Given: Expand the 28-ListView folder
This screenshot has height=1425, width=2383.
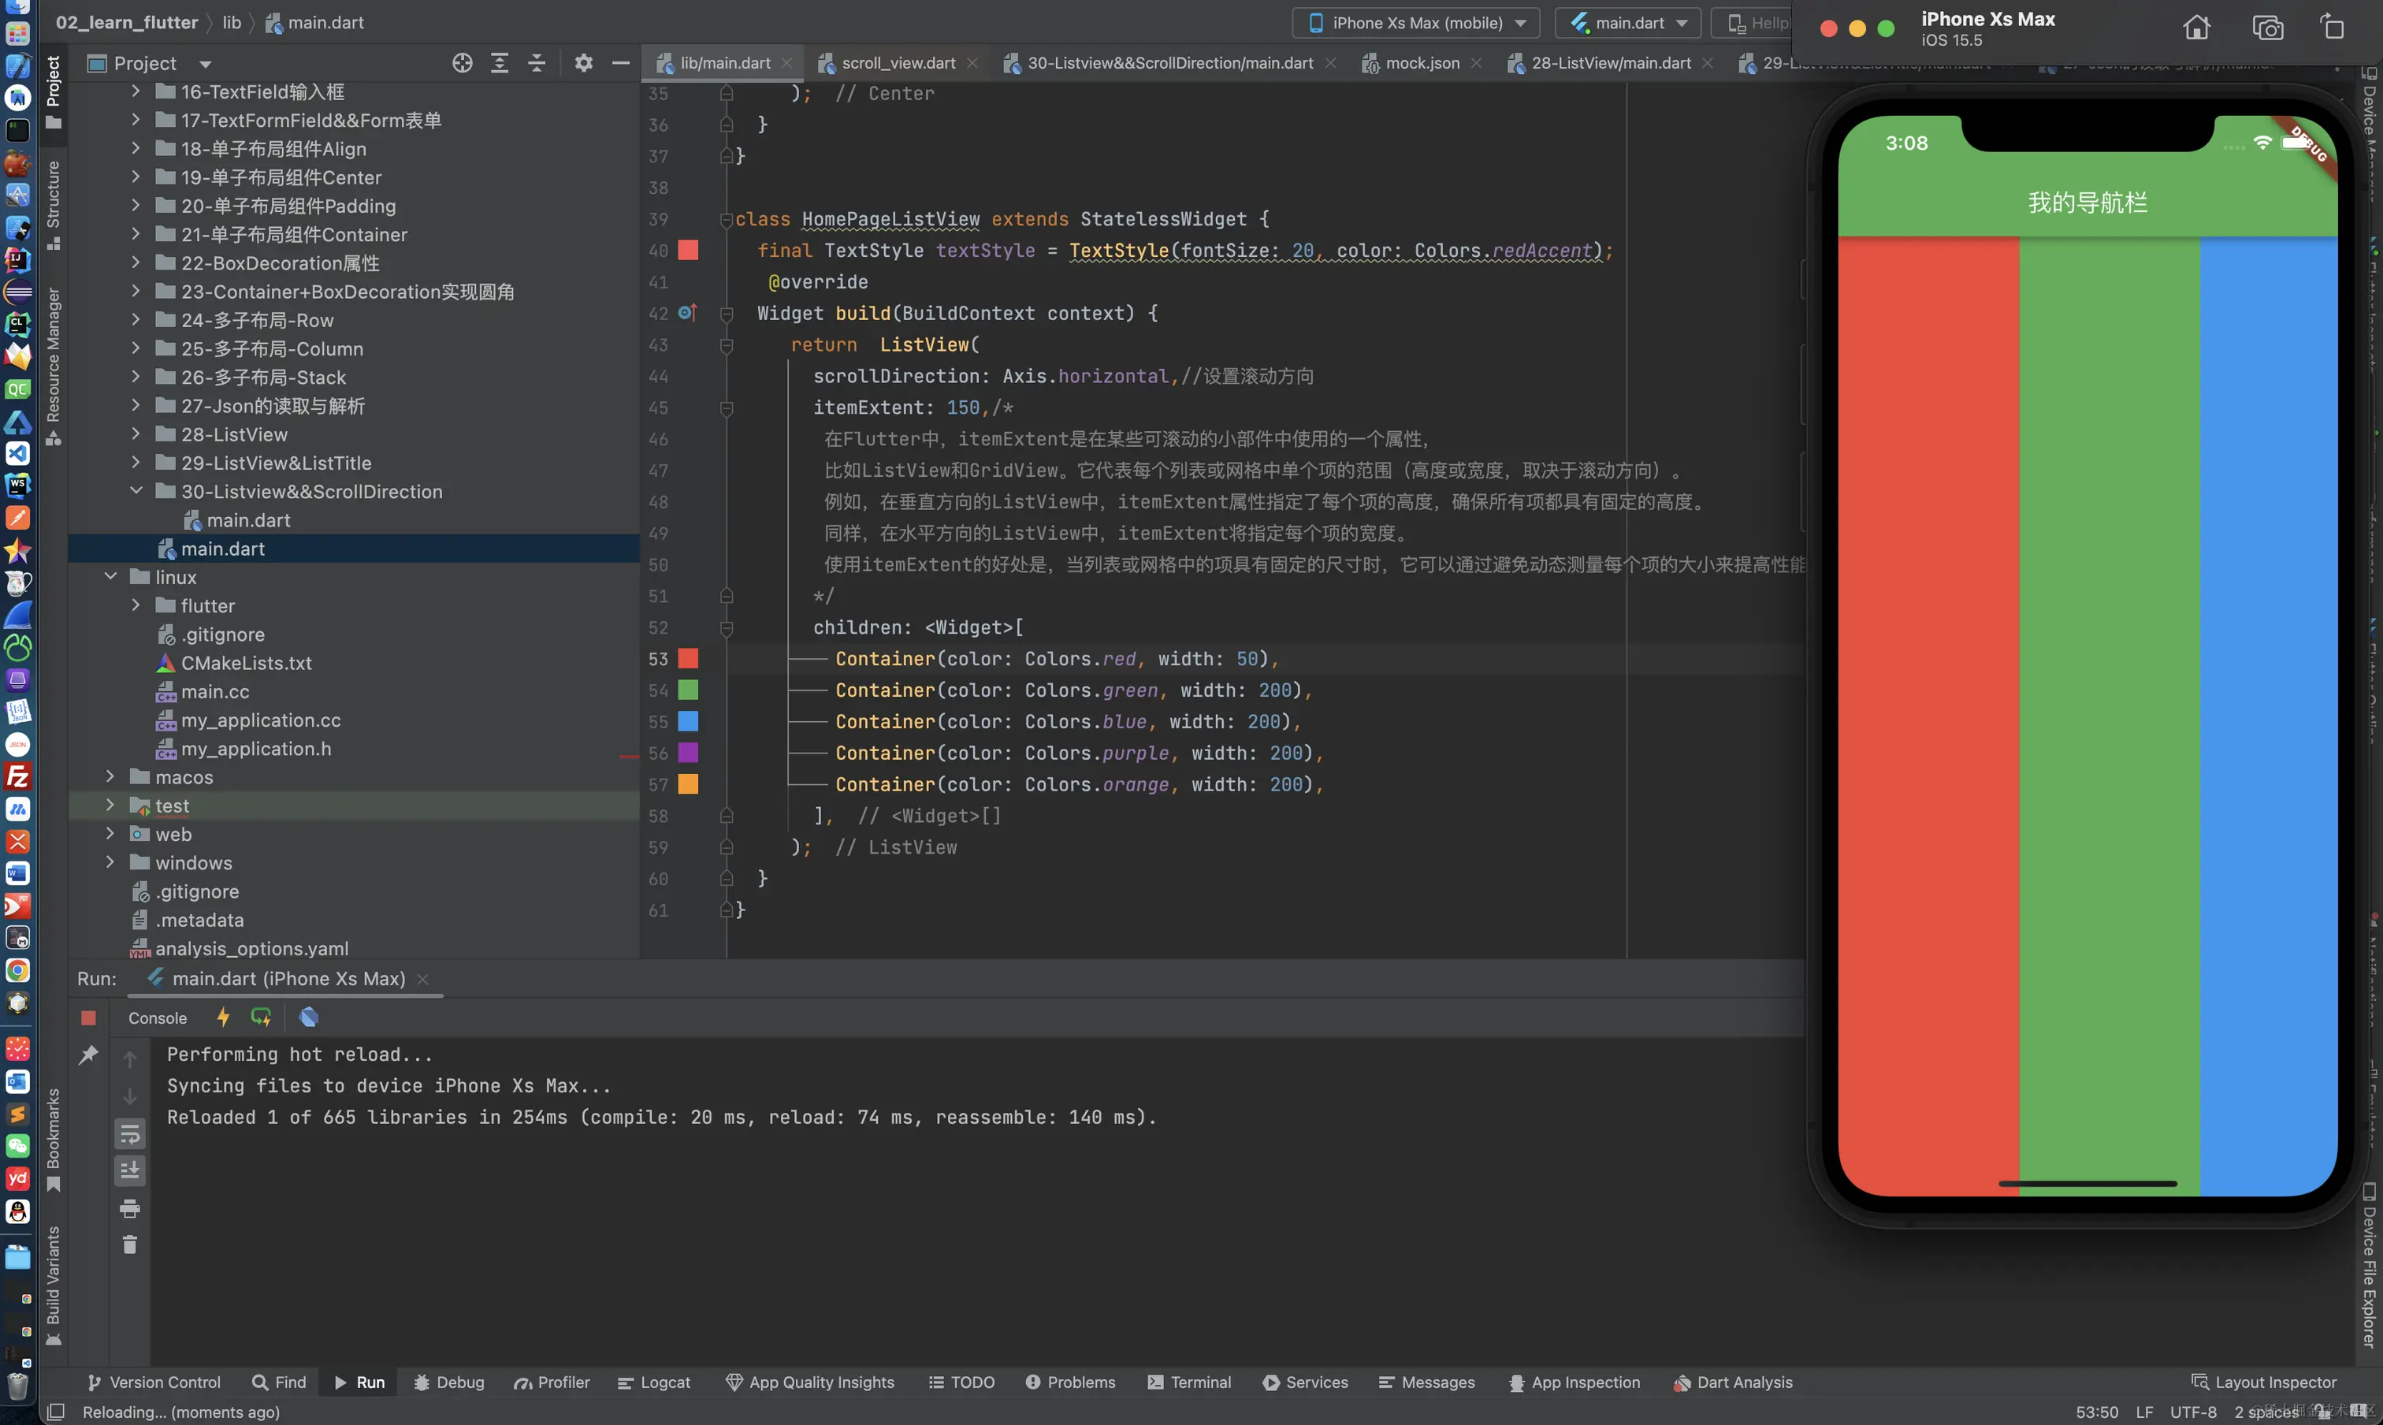Looking at the screenshot, I should (136, 434).
